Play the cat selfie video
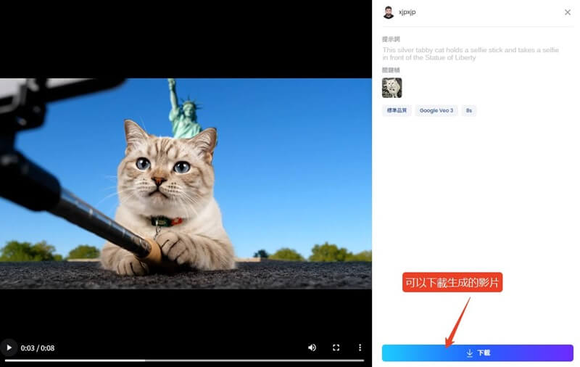 click(9, 347)
